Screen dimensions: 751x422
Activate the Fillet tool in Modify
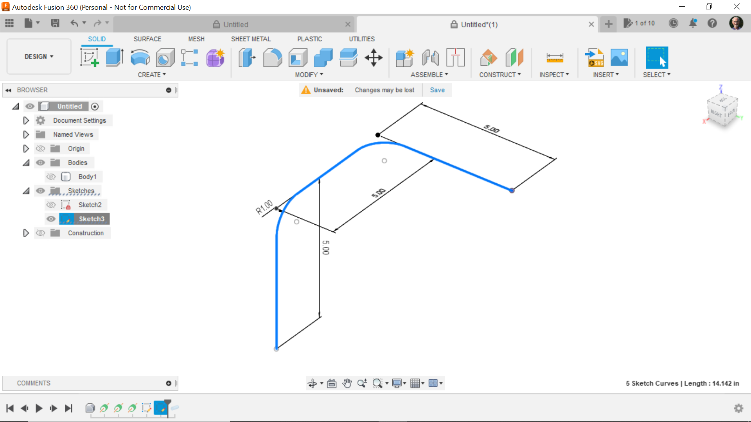point(273,58)
